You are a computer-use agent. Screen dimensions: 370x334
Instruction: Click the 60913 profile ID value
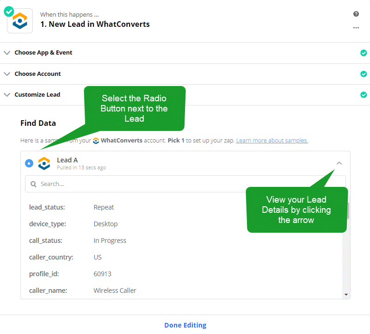(x=102, y=274)
